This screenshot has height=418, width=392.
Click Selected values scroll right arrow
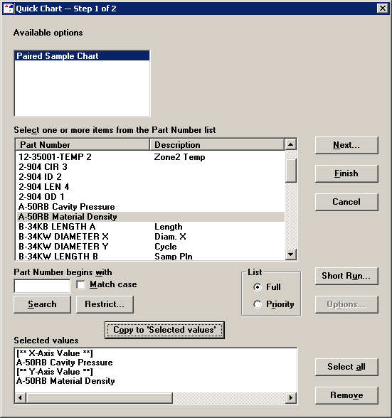pos(291,398)
